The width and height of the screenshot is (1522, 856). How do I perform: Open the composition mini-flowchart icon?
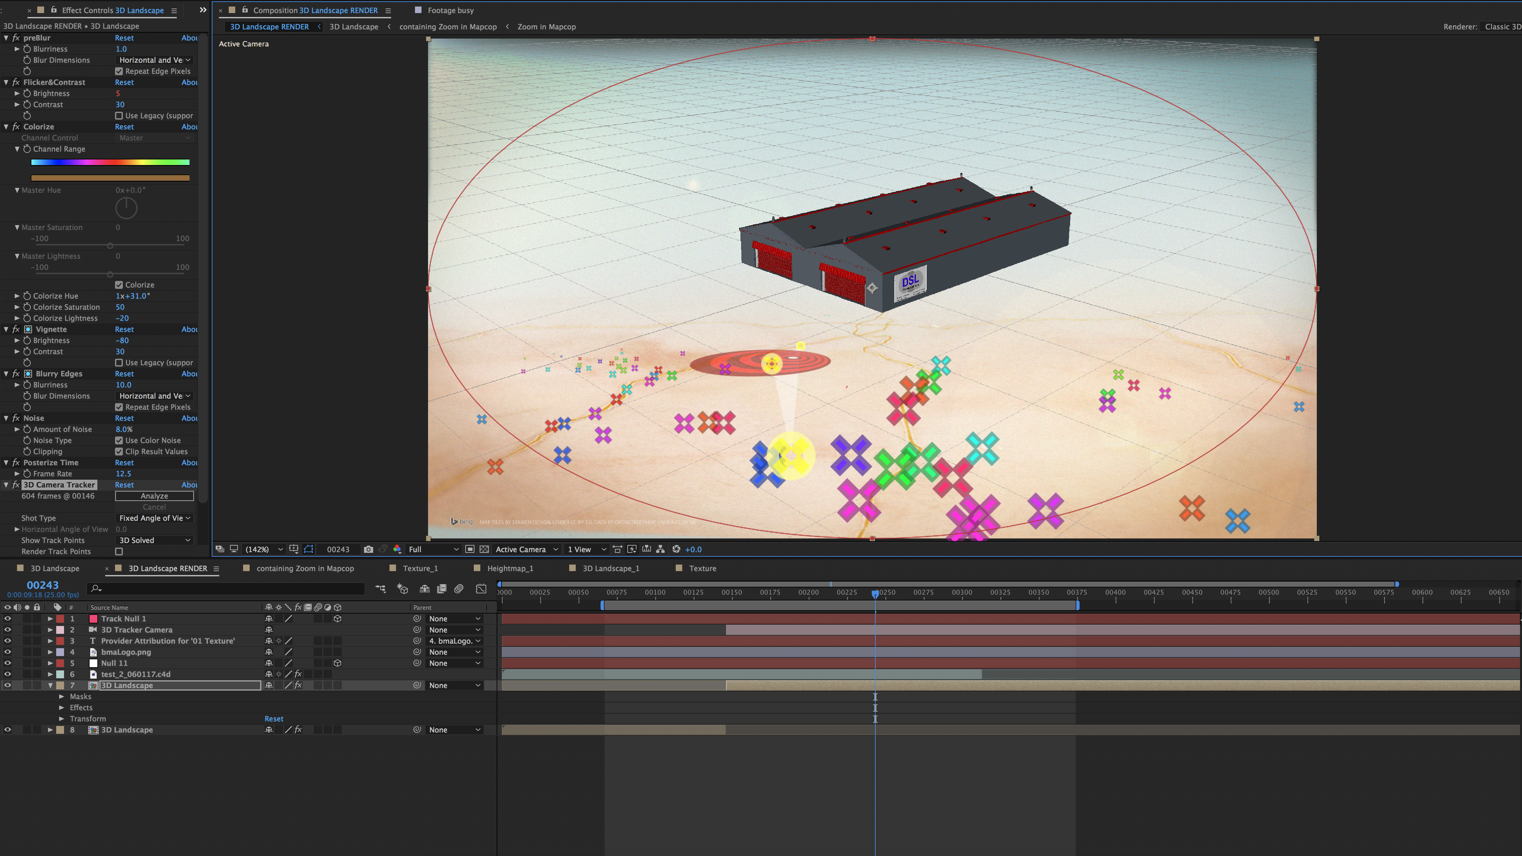tap(380, 589)
